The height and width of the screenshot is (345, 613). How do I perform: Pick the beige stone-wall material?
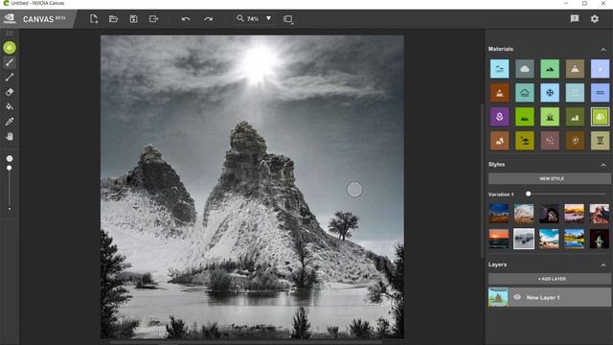click(x=600, y=141)
